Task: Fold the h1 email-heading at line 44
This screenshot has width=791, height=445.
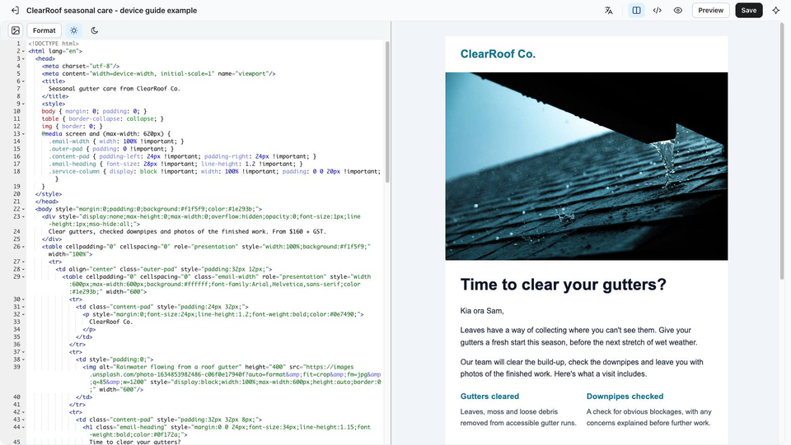Action: tap(24, 428)
